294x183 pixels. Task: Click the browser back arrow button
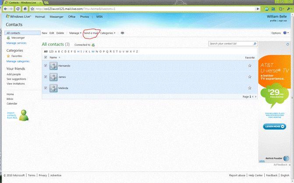tap(5, 9)
